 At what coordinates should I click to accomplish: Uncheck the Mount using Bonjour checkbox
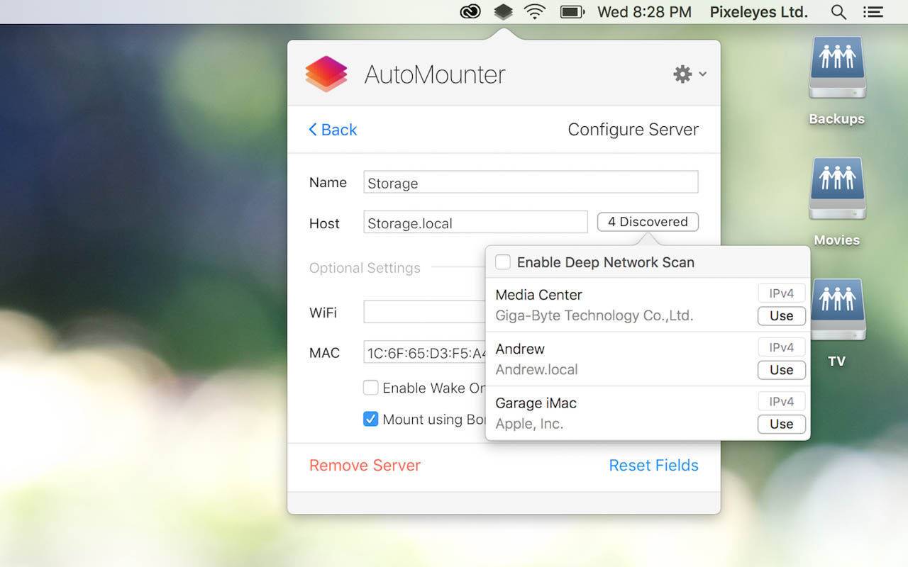[x=370, y=419]
